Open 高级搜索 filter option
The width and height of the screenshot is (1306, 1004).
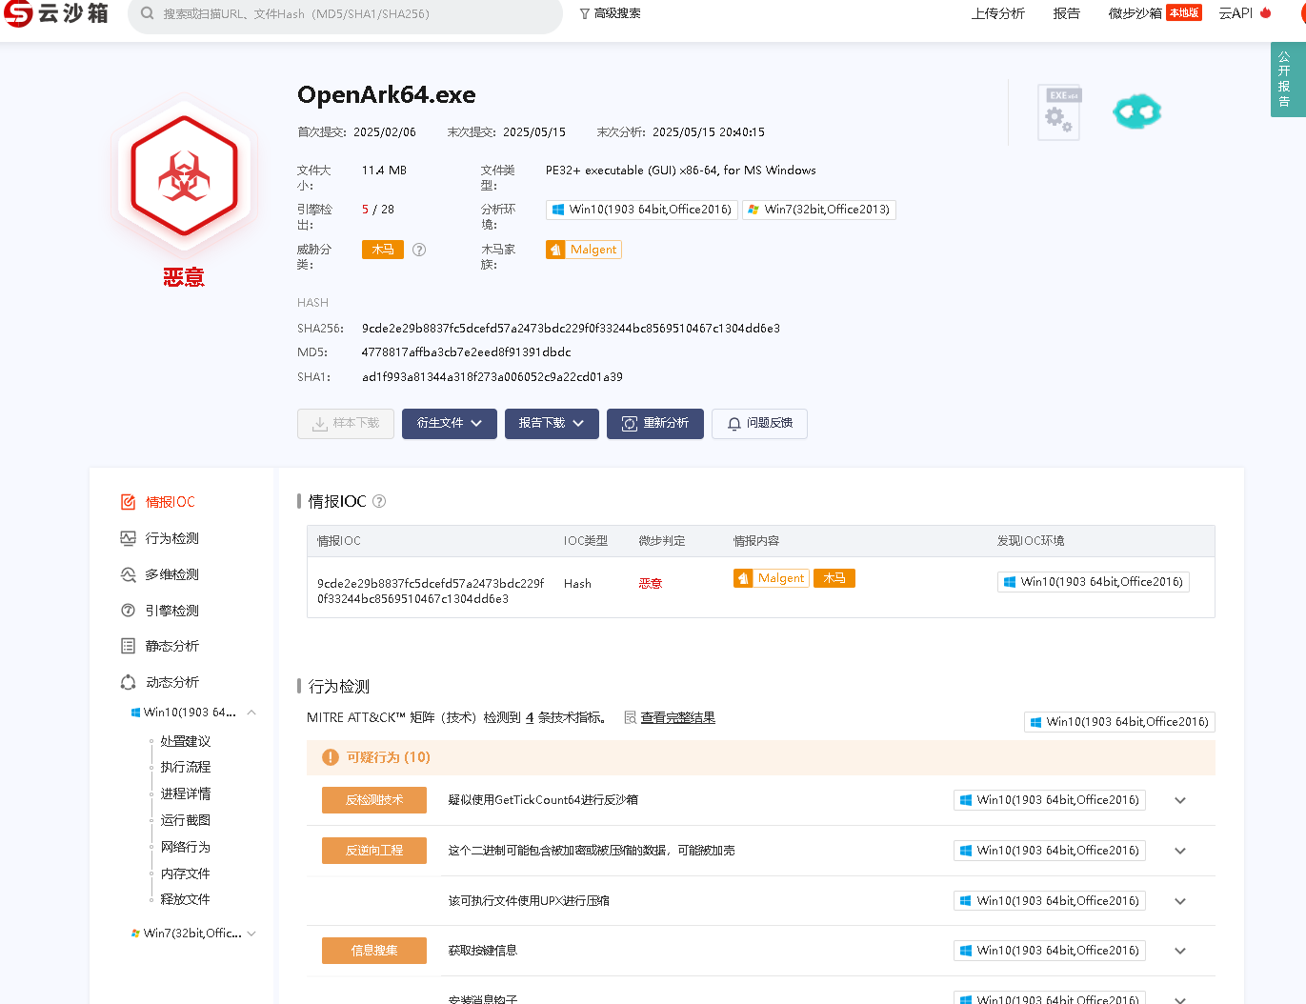610,13
